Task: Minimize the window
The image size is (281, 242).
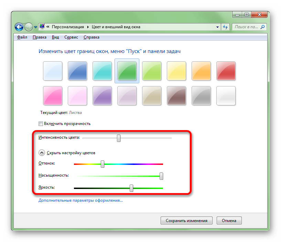Action: click(x=237, y=15)
